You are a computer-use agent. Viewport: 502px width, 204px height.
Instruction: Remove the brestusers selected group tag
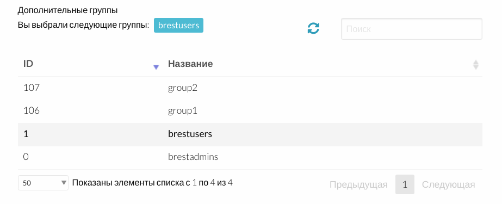178,26
